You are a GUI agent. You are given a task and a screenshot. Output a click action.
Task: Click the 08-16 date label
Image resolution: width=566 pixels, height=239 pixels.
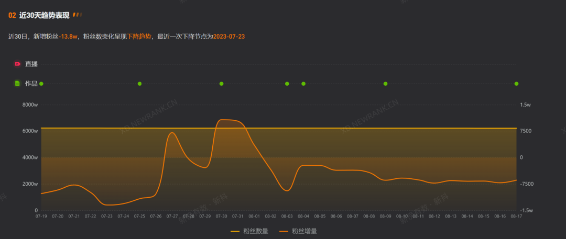500,217
